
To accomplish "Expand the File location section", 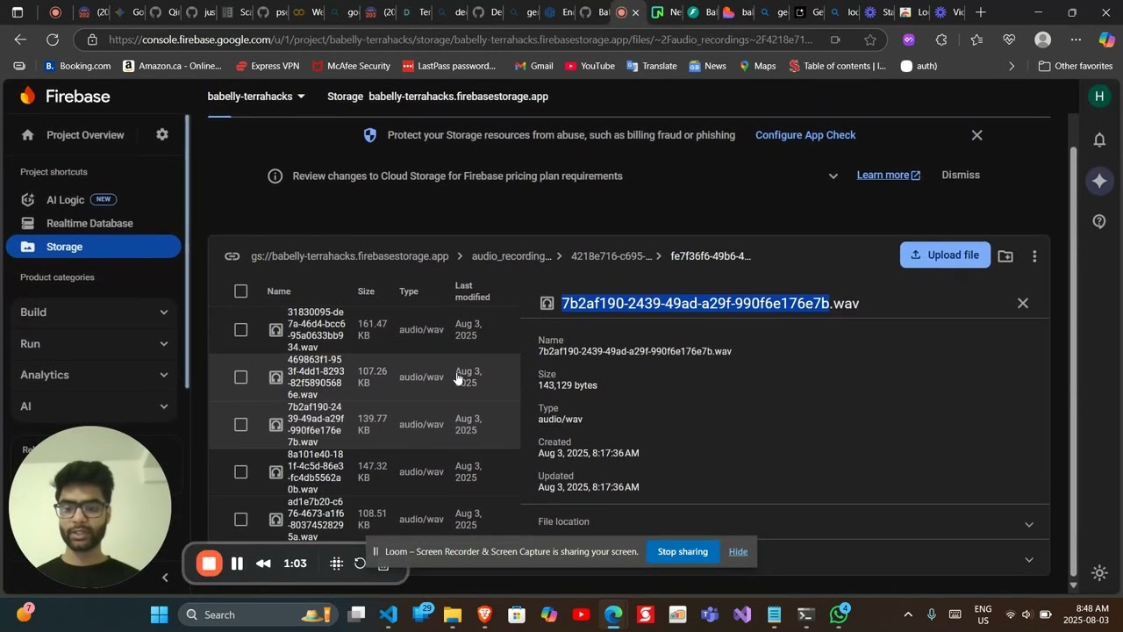I will pyautogui.click(x=785, y=522).
